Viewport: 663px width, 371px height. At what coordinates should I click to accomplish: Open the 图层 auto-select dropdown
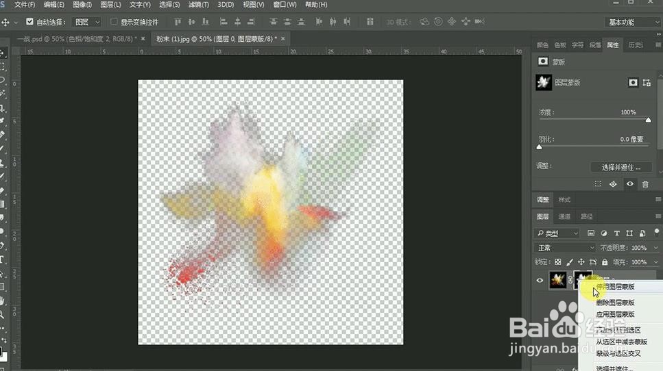pos(86,22)
